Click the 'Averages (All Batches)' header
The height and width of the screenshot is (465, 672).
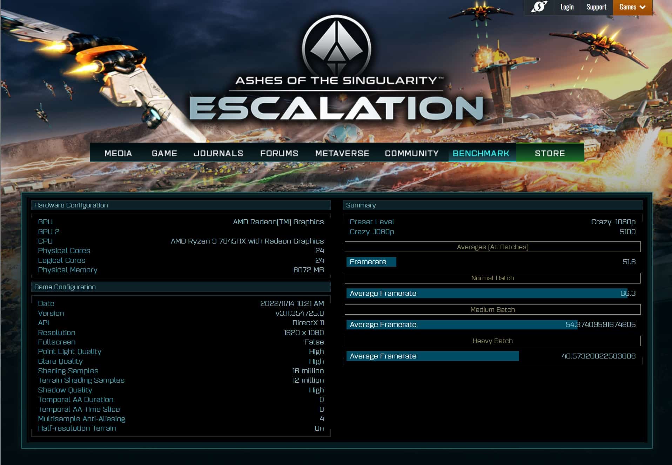(x=492, y=247)
